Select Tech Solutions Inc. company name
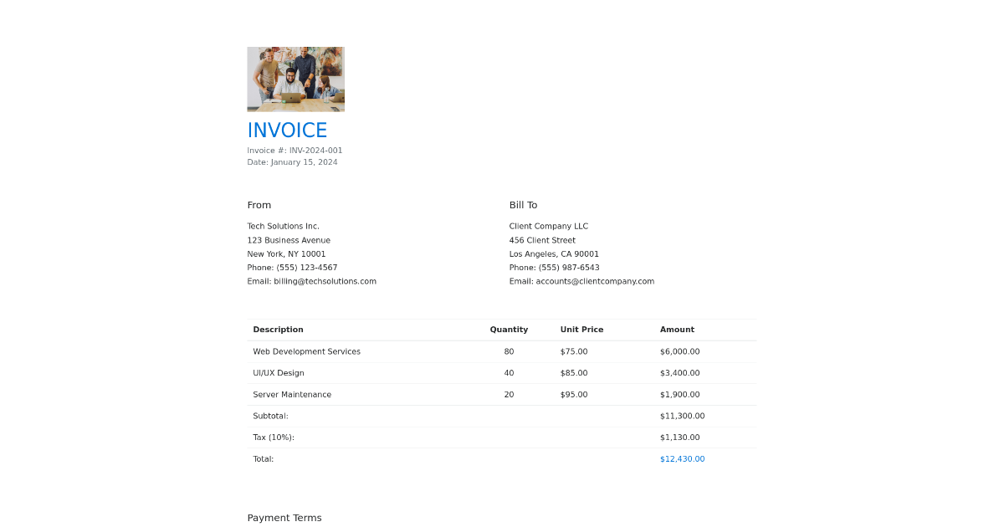The image size is (1004, 527). pos(283,226)
